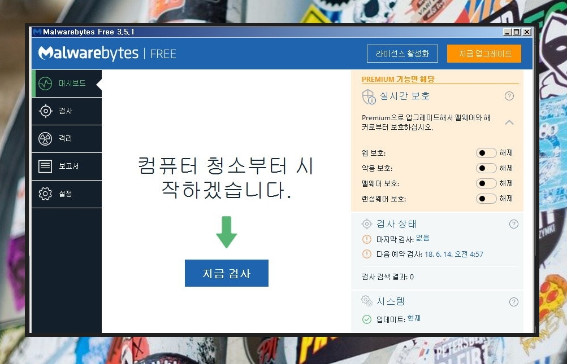Screen dimensions: 567x364
Task: Open the 격리 tab
Action: [67, 139]
